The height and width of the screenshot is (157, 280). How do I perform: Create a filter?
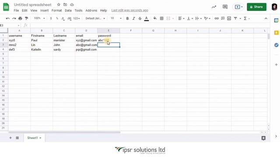235,18
